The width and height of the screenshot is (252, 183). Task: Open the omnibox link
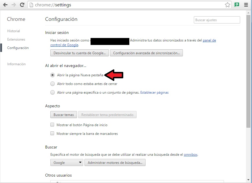click(x=191, y=155)
